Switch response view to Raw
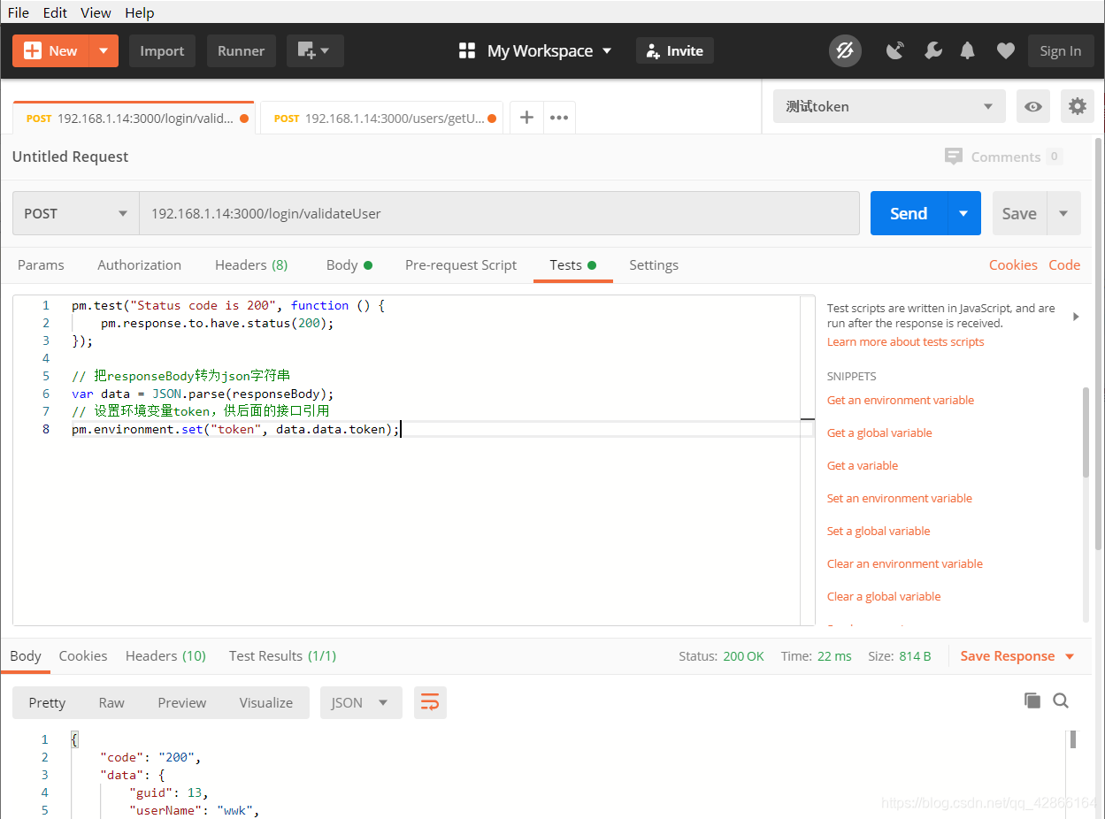 (x=111, y=702)
